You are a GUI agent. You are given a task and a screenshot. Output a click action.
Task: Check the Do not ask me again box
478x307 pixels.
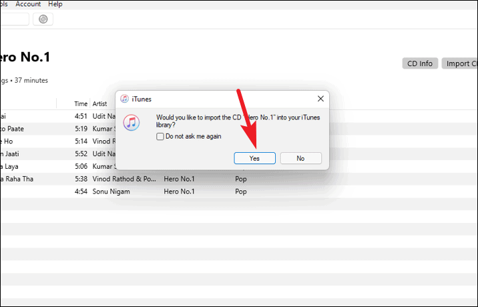160,136
